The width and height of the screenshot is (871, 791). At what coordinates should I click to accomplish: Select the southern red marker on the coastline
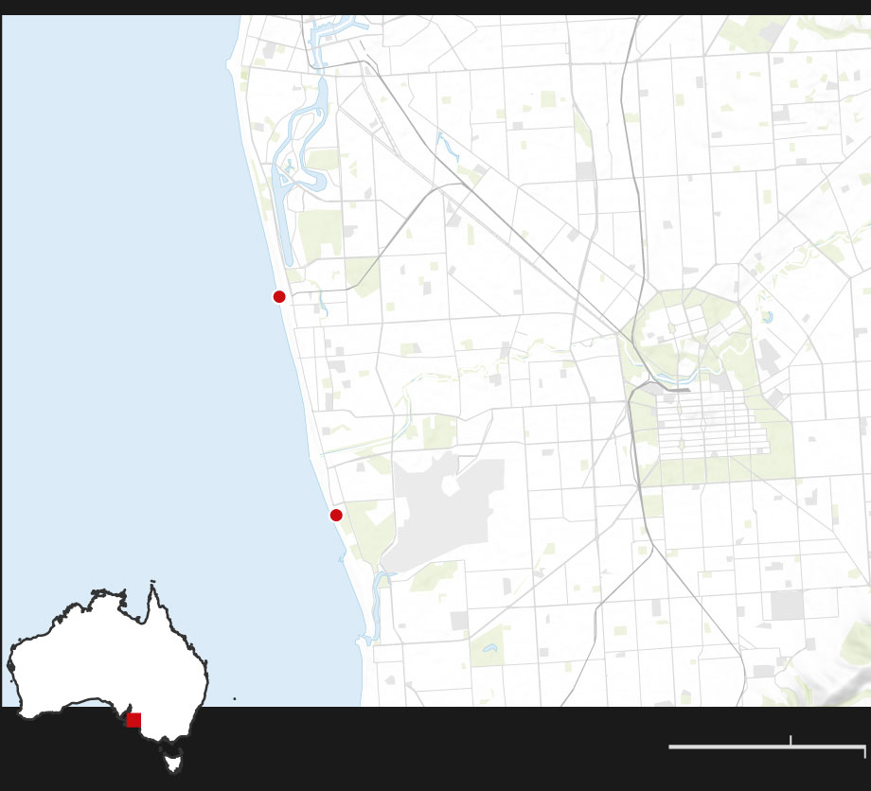pyautogui.click(x=336, y=515)
